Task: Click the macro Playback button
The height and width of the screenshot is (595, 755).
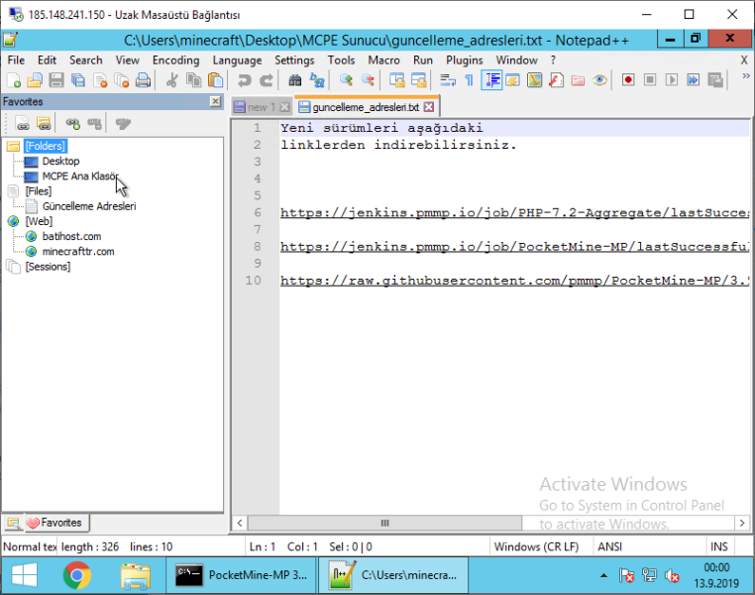Action: click(x=671, y=80)
